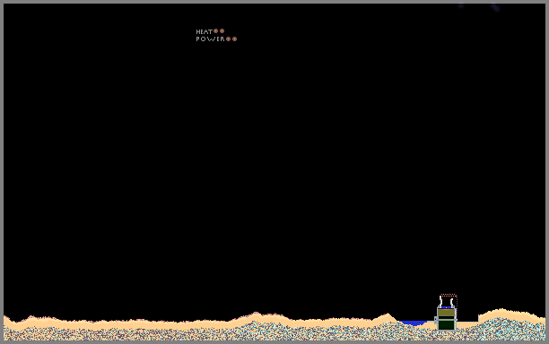This screenshot has height=344, width=549.
Task: Click the right white smoke plume
Action: pyautogui.click(x=451, y=303)
